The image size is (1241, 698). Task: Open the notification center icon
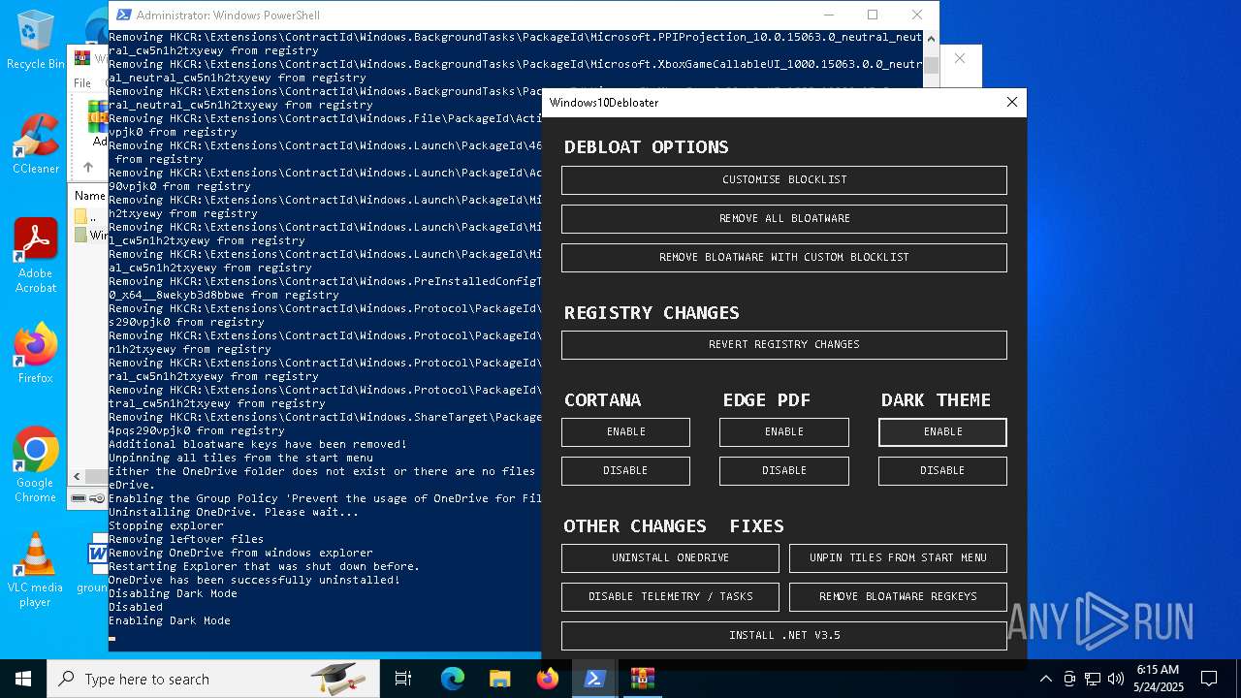pos(1209,679)
